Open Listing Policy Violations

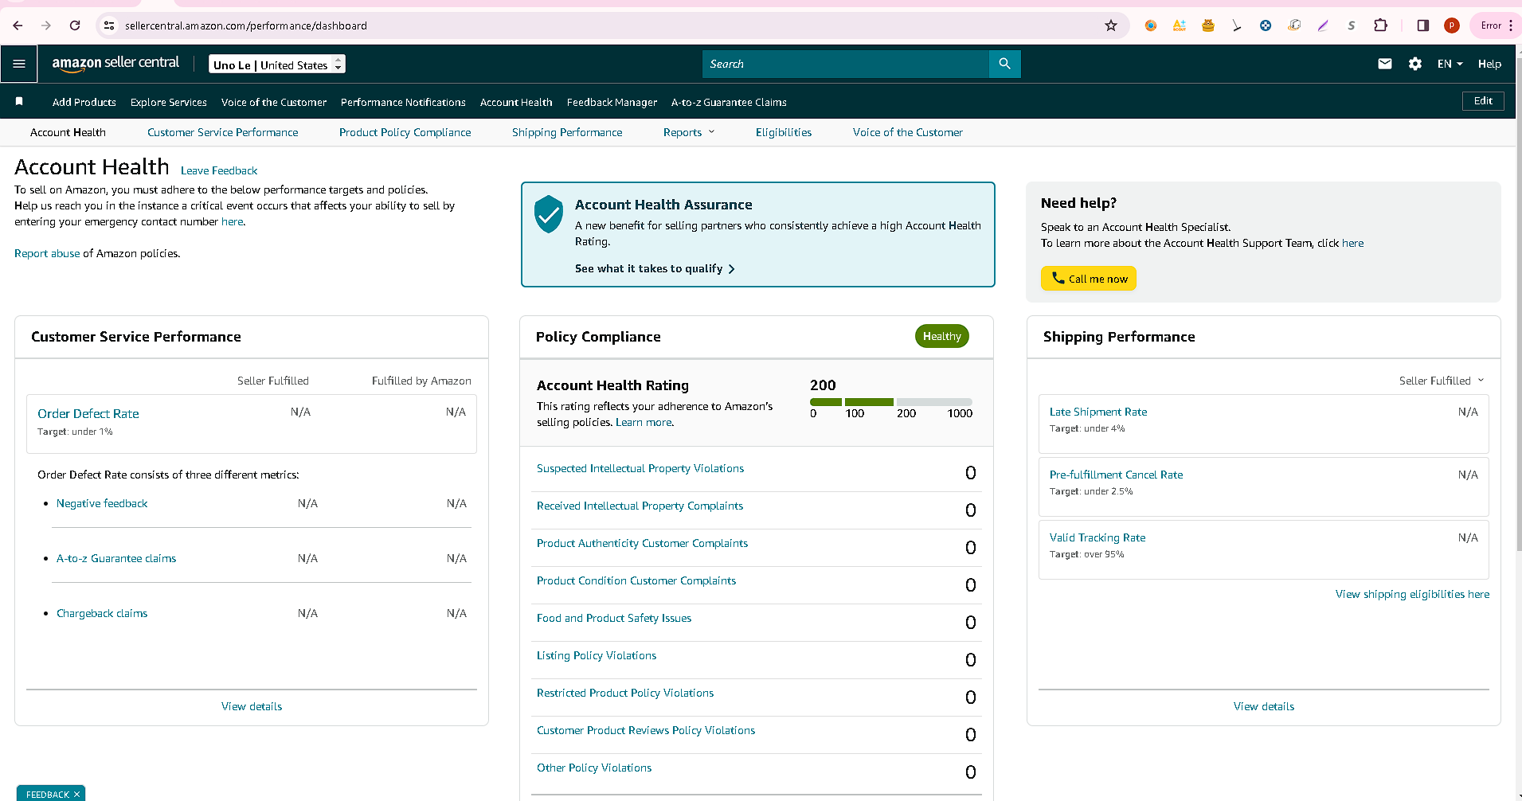click(x=597, y=655)
